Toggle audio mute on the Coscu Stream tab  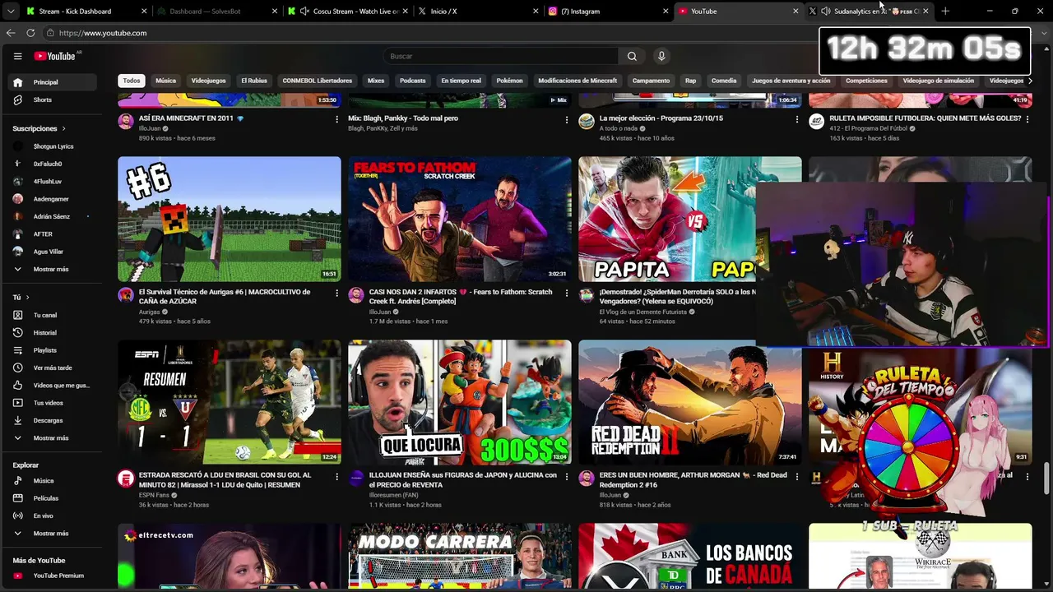[305, 12]
